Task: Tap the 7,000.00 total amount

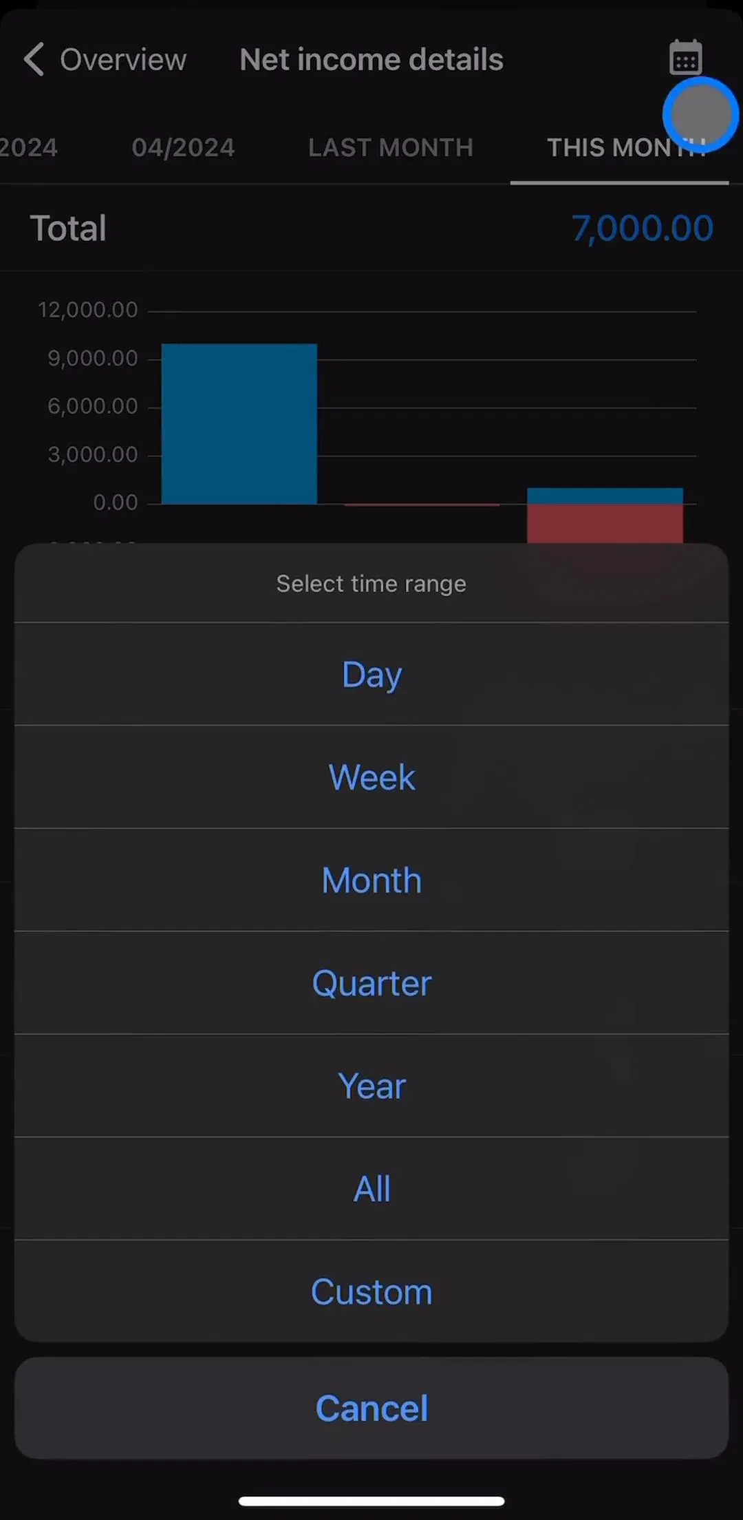Action: [x=643, y=228]
